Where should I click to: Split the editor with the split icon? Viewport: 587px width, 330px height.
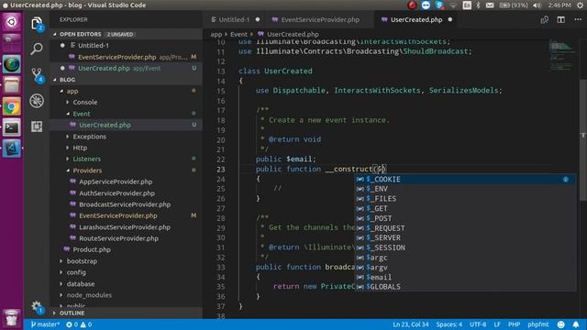tap(560, 20)
